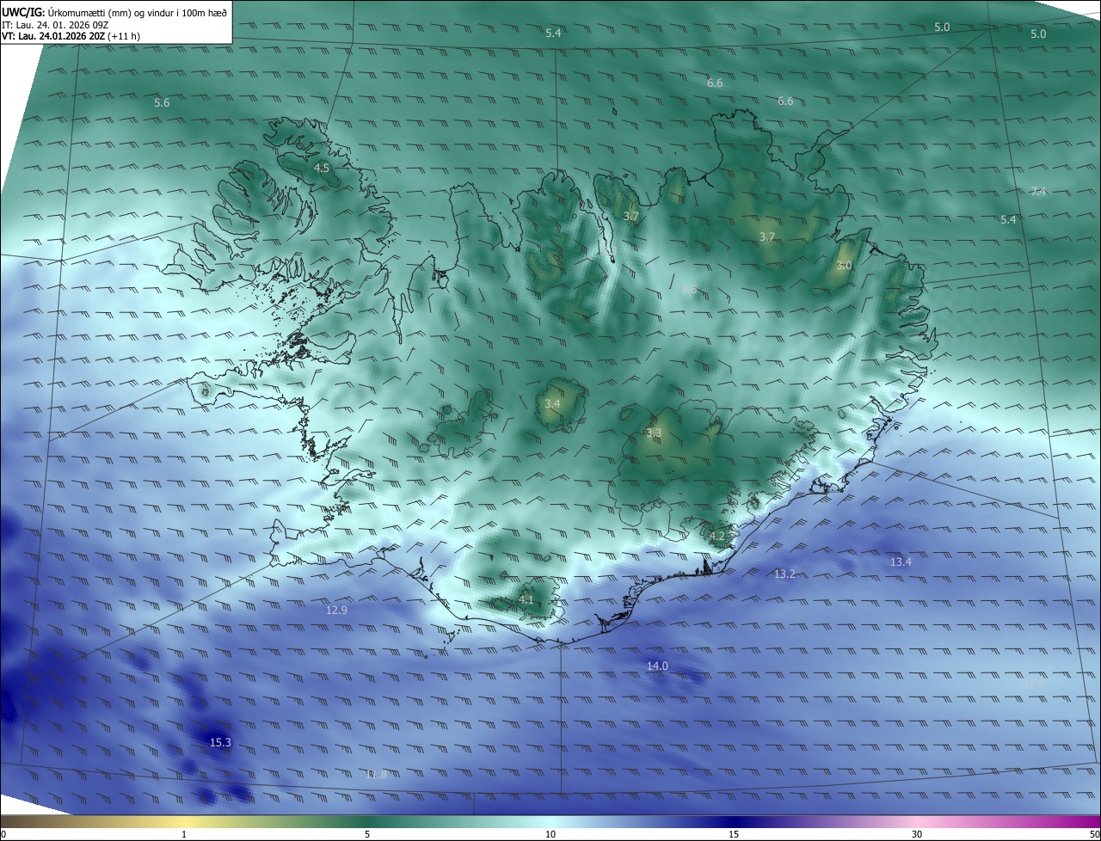Click the 'IT: Lau. 24. 01. 2026 09Z' line
This screenshot has width=1101, height=841.
click(55, 25)
